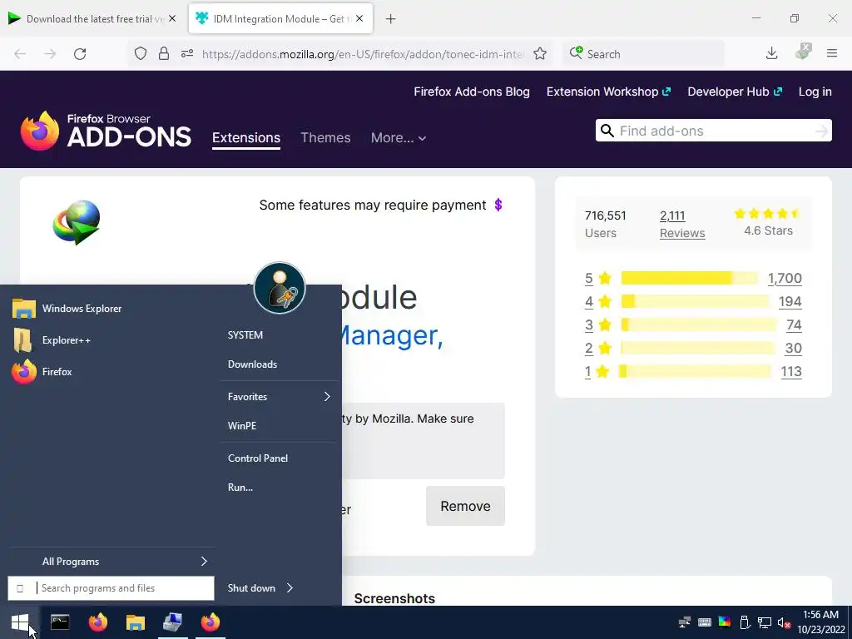Open Command Prompt from the taskbar
The width and height of the screenshot is (852, 639).
(x=60, y=622)
